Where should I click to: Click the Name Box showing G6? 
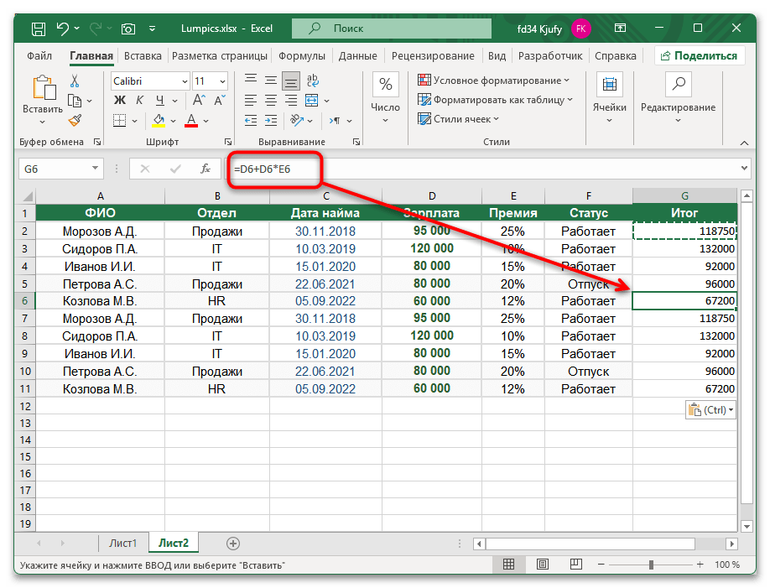coord(50,169)
